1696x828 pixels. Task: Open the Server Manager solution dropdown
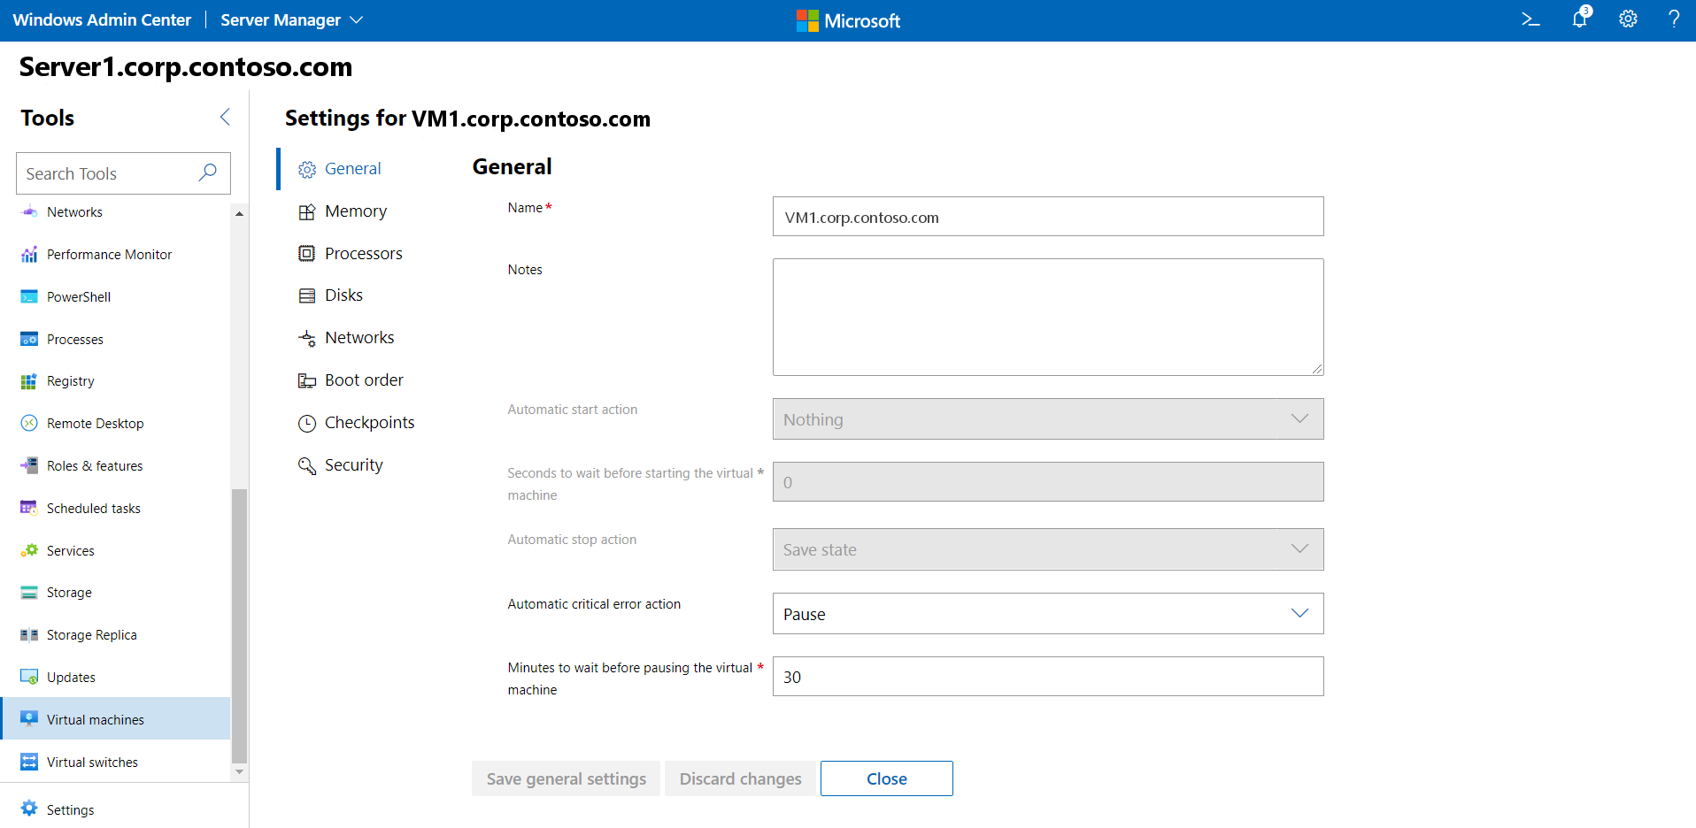[292, 19]
